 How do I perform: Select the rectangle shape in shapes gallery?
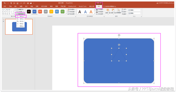pos(3,12)
